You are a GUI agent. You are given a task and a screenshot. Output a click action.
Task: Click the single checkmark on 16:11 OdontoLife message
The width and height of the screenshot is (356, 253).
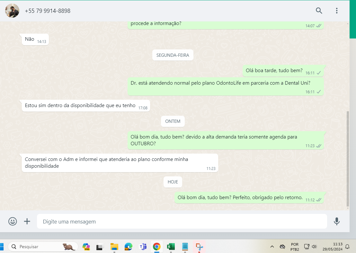point(319,92)
